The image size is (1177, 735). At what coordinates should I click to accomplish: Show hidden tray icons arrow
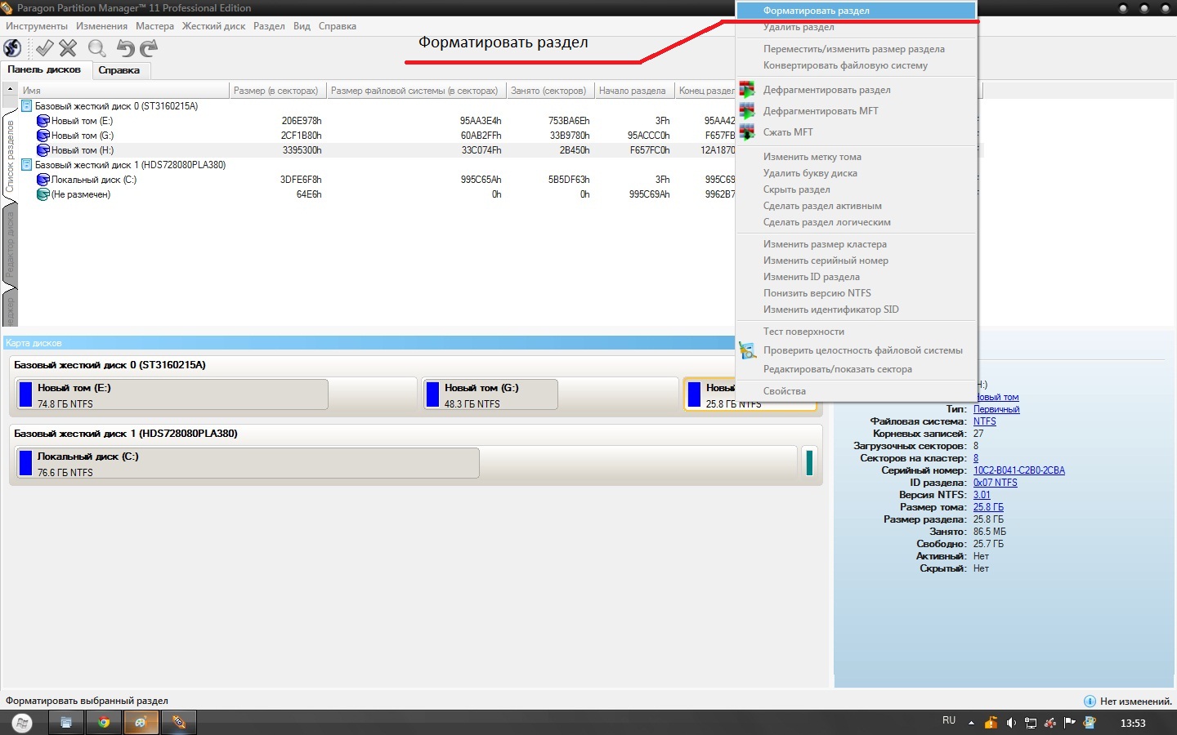coord(971,723)
